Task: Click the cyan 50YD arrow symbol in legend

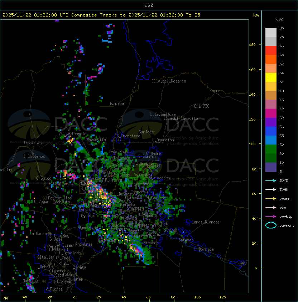Action: coord(271,180)
